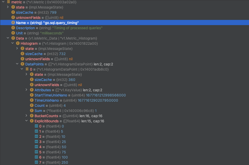
Task: Collapse the Data node
Action: (7, 38)
